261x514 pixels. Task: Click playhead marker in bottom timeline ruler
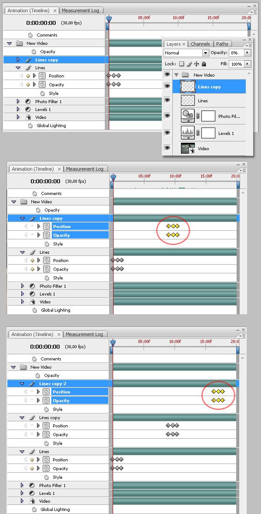pyautogui.click(x=113, y=343)
